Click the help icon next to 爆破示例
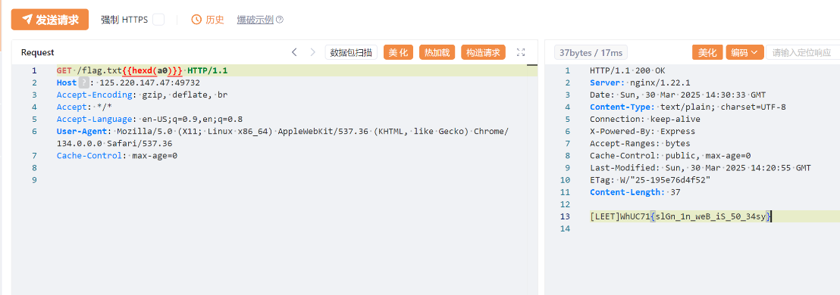The height and width of the screenshot is (295, 840). coord(280,20)
